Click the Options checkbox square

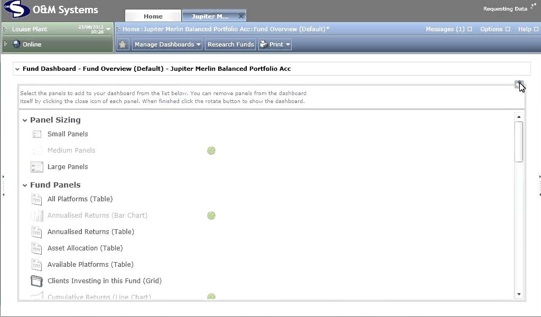508,29
